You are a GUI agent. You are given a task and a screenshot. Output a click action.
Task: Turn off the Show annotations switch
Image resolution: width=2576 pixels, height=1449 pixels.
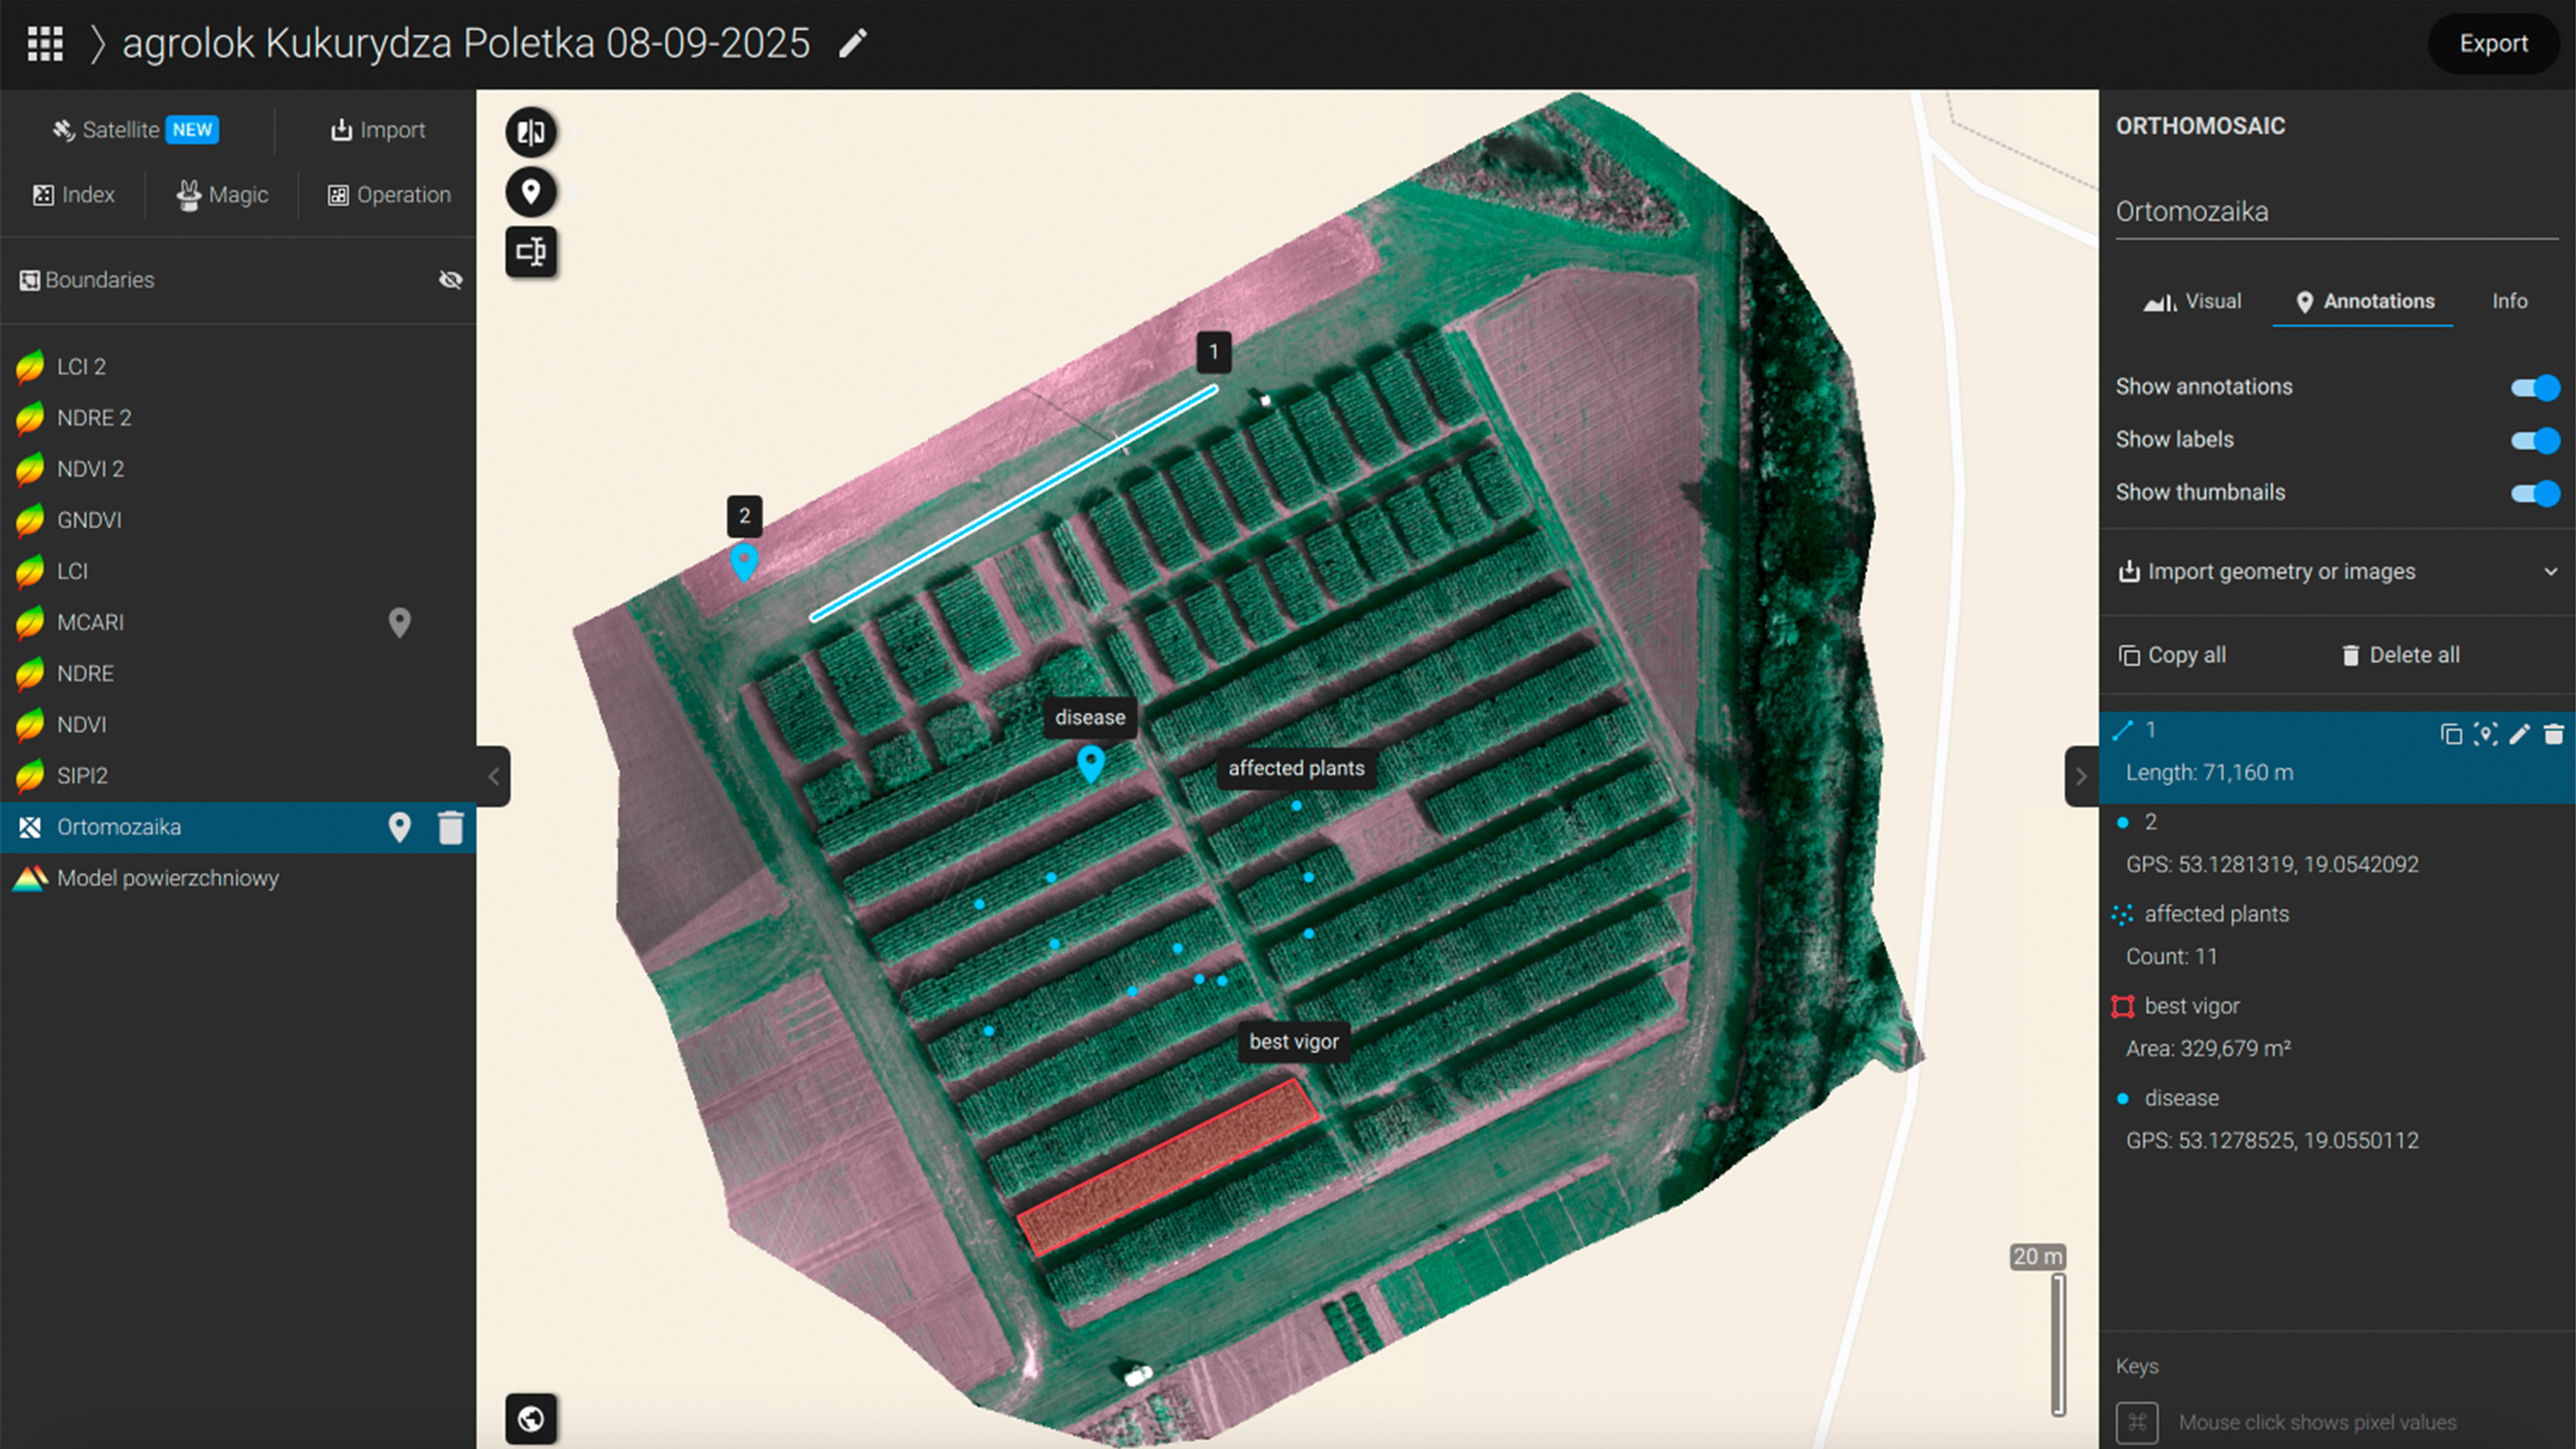click(x=2534, y=387)
